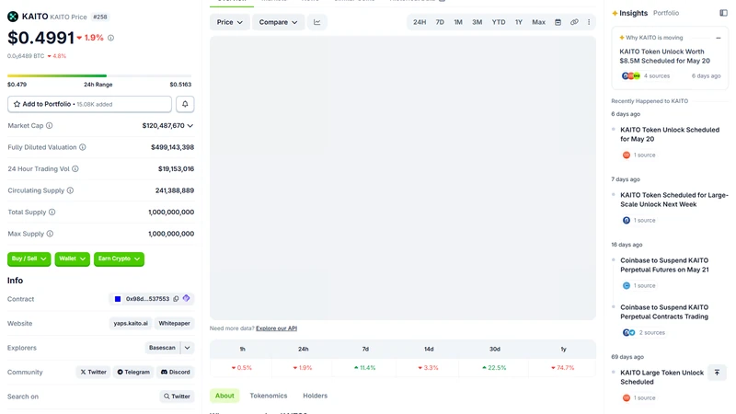Toggle the sidebar panel layout icon

(x=723, y=13)
